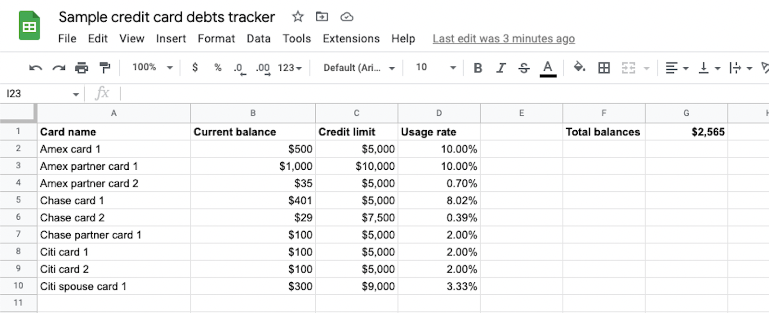Open the text wrapping dropdown
This screenshot has height=313, width=769.
pyautogui.click(x=740, y=68)
